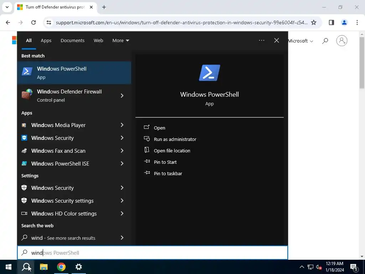Image resolution: width=365 pixels, height=274 pixels.
Task: Expand the wind web search chevron
Action: coord(122,238)
